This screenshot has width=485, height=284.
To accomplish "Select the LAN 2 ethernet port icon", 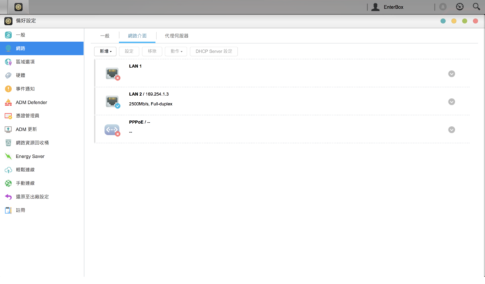I will 113,101.
